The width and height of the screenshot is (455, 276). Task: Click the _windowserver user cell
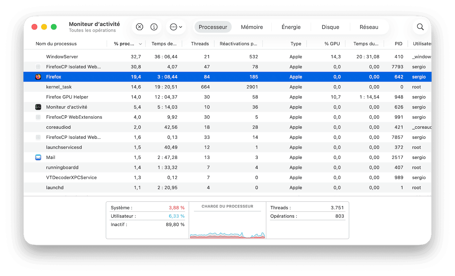coord(422,57)
